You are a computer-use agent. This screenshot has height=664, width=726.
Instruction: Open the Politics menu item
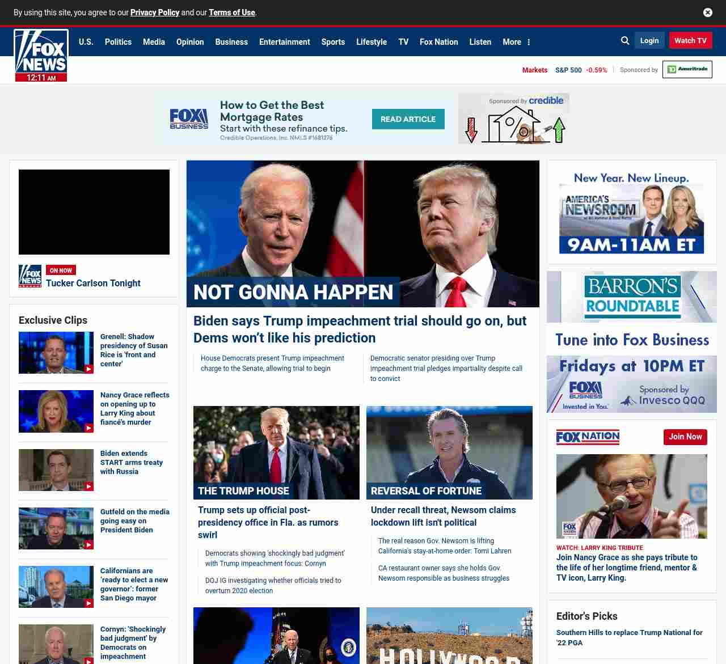coord(118,42)
